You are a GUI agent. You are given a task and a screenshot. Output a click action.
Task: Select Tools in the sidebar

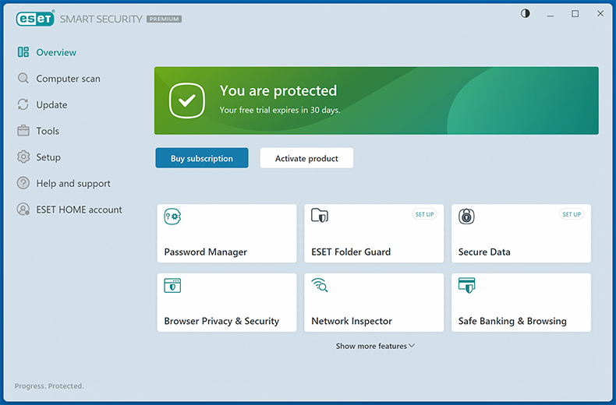(48, 131)
